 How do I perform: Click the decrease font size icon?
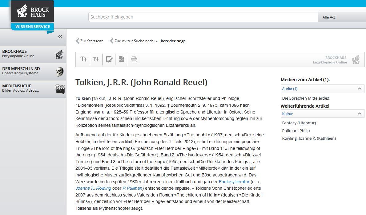pos(96,59)
